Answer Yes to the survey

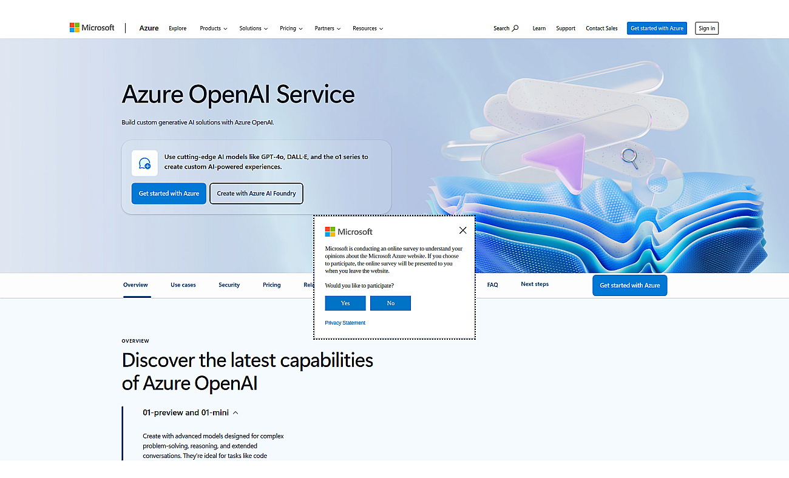coord(345,303)
